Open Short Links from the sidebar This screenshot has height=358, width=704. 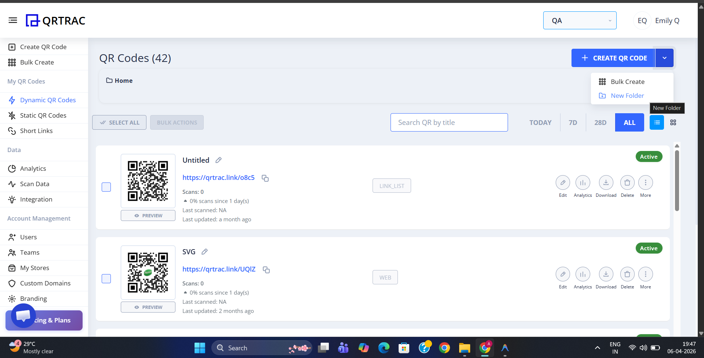[x=36, y=130]
